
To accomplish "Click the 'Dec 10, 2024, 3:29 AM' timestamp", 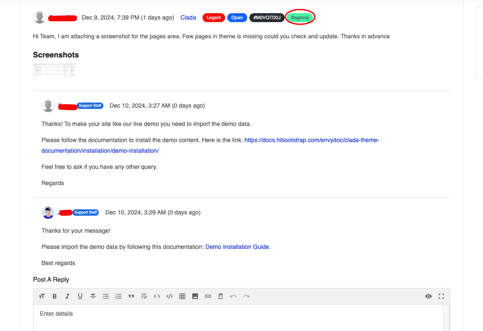I will (x=135, y=212).
